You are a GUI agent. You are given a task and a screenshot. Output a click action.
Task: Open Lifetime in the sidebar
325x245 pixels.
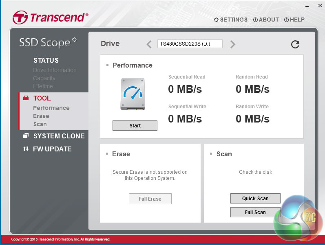pyautogui.click(x=43, y=86)
